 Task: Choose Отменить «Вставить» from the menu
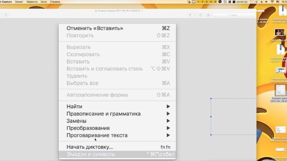tap(117, 28)
